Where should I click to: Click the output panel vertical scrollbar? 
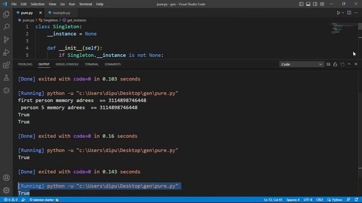pyautogui.click(x=360, y=133)
